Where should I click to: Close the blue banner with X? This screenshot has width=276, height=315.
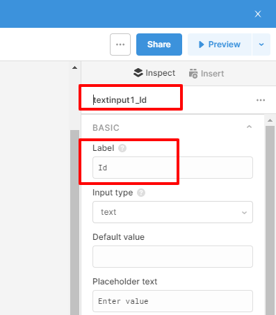pyautogui.click(x=258, y=14)
